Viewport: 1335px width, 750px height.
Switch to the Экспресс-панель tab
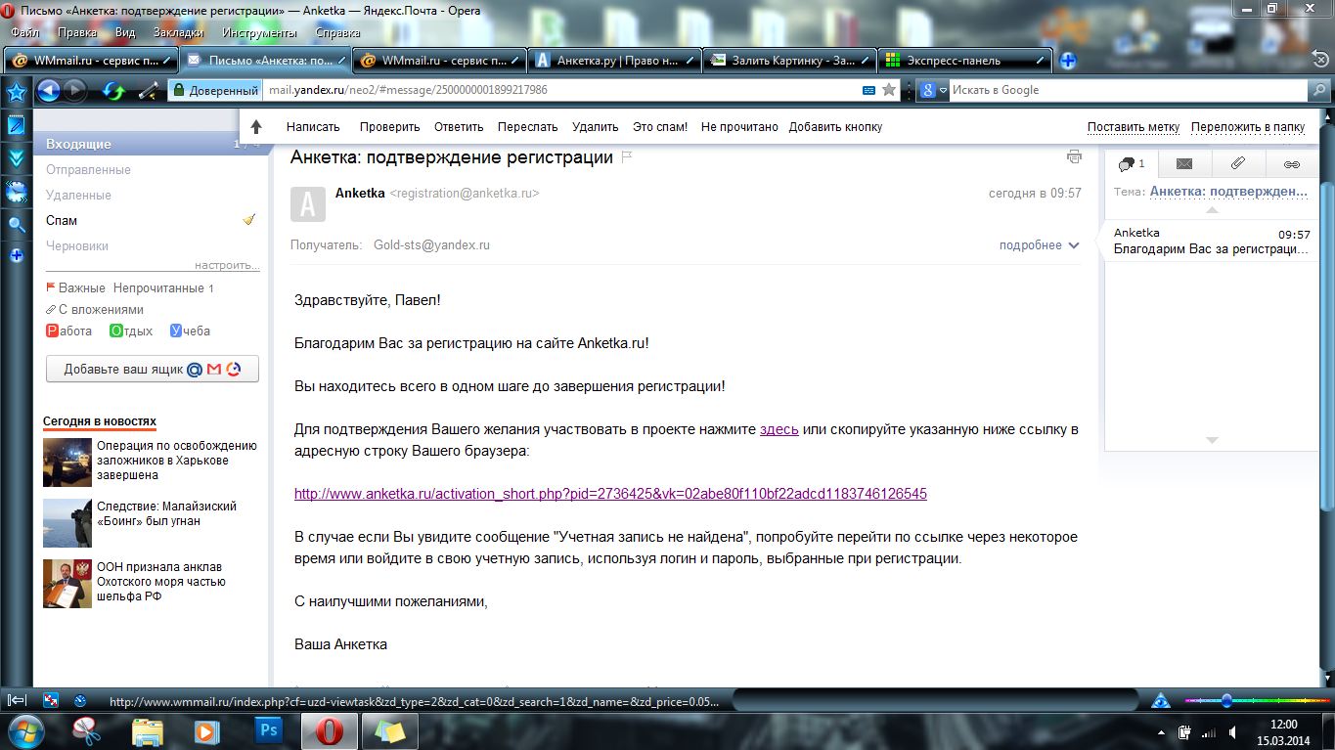click(x=965, y=61)
